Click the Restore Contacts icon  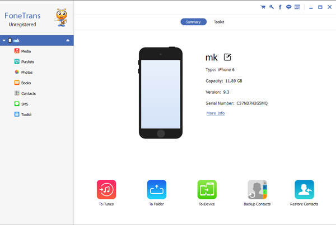click(x=304, y=189)
